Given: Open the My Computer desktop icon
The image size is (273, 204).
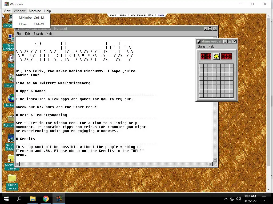Looking at the screenshot, I should click(11, 19).
